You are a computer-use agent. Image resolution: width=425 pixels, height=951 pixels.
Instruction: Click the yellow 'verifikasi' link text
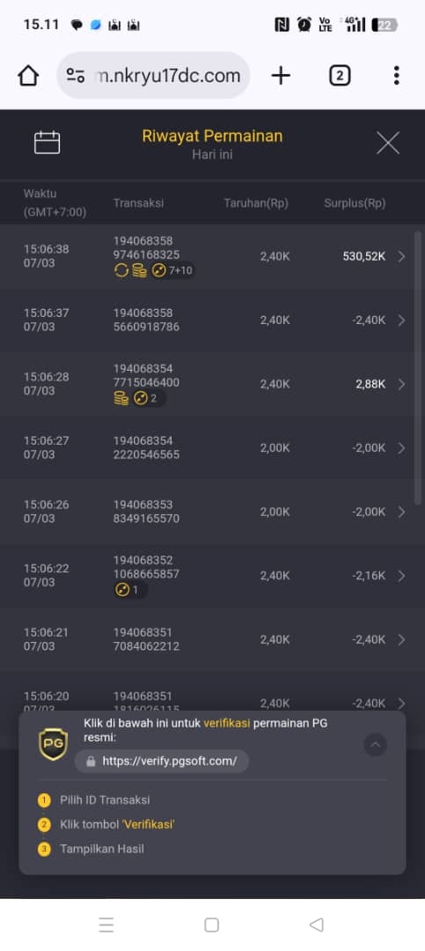[x=227, y=723]
